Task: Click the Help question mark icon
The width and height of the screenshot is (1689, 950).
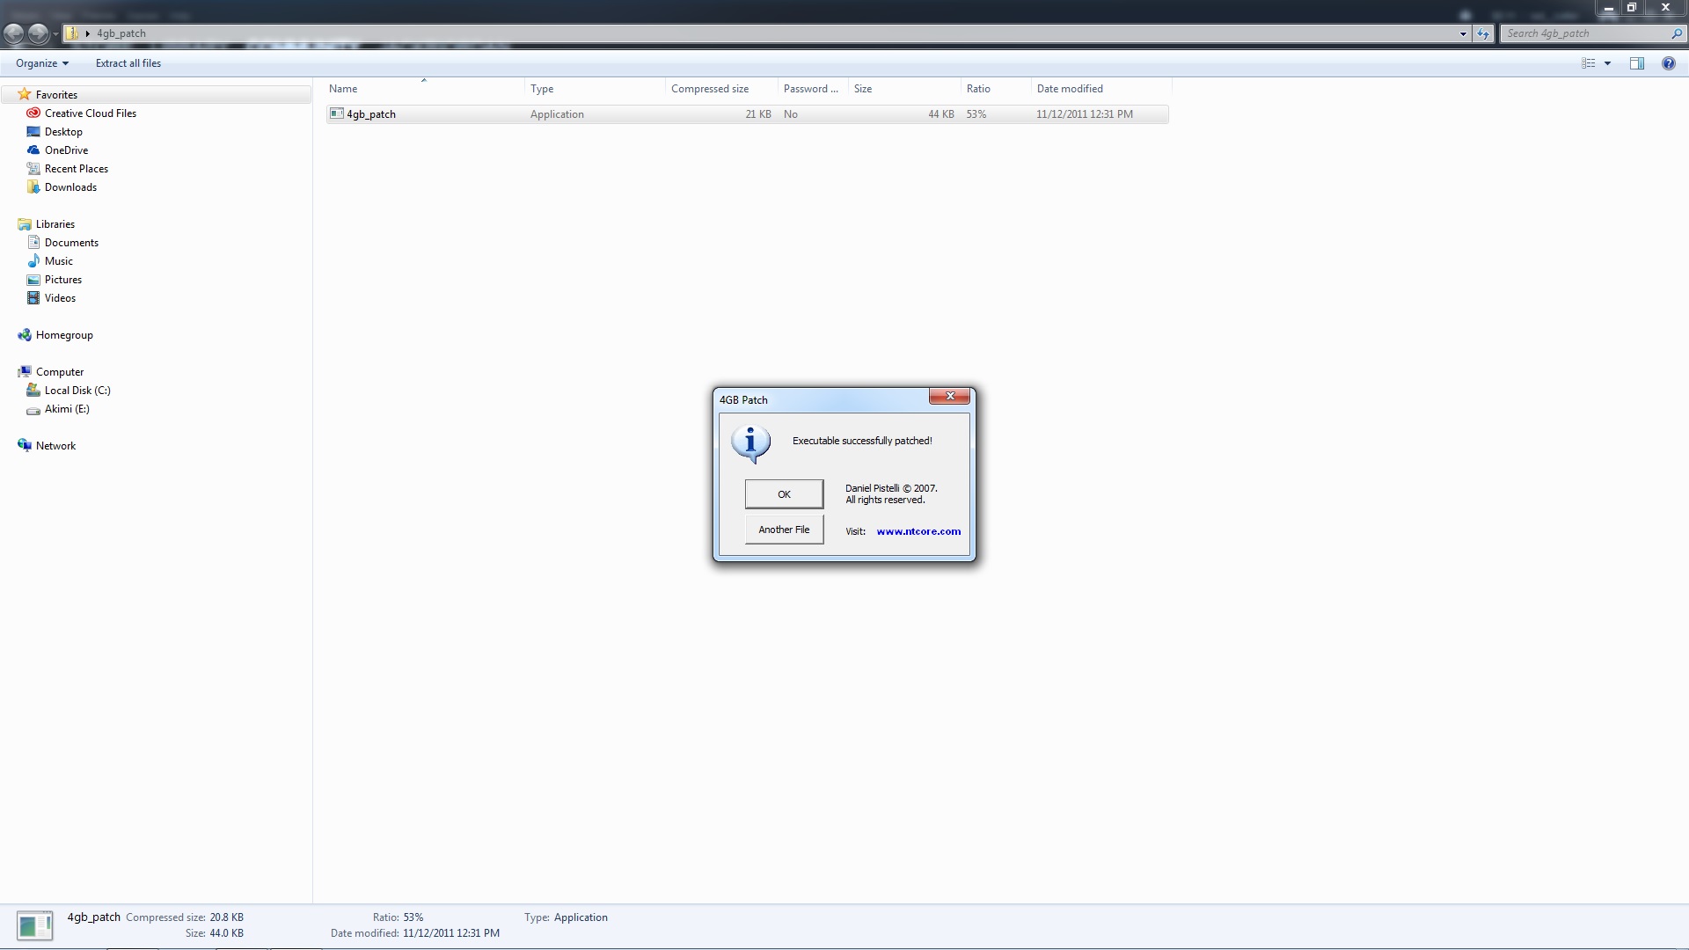Action: tap(1668, 63)
